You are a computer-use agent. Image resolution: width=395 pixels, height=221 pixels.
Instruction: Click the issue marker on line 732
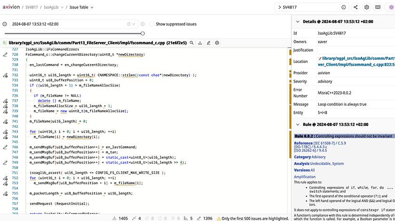5,75
